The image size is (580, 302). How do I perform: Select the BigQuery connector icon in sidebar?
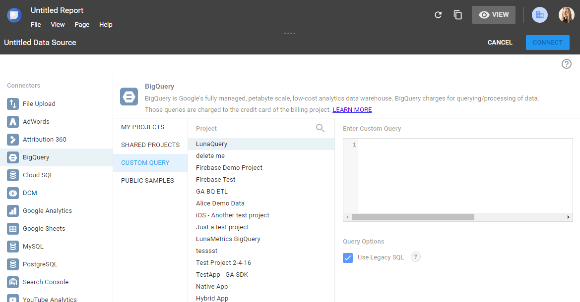point(13,157)
